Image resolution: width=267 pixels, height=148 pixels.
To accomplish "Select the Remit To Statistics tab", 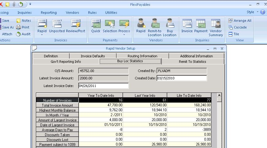I will pos(192,62).
